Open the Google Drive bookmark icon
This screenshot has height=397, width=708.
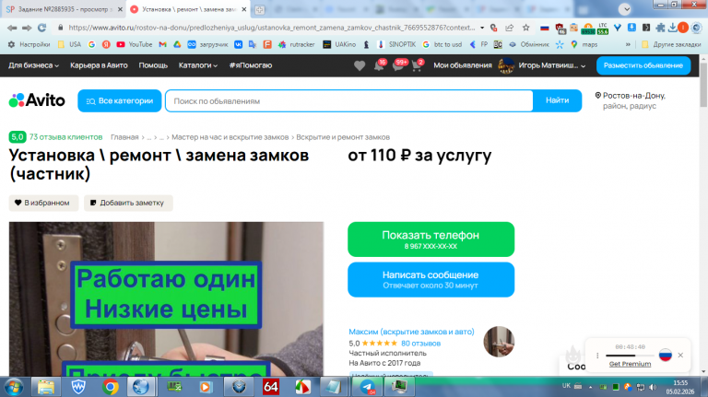point(177,44)
